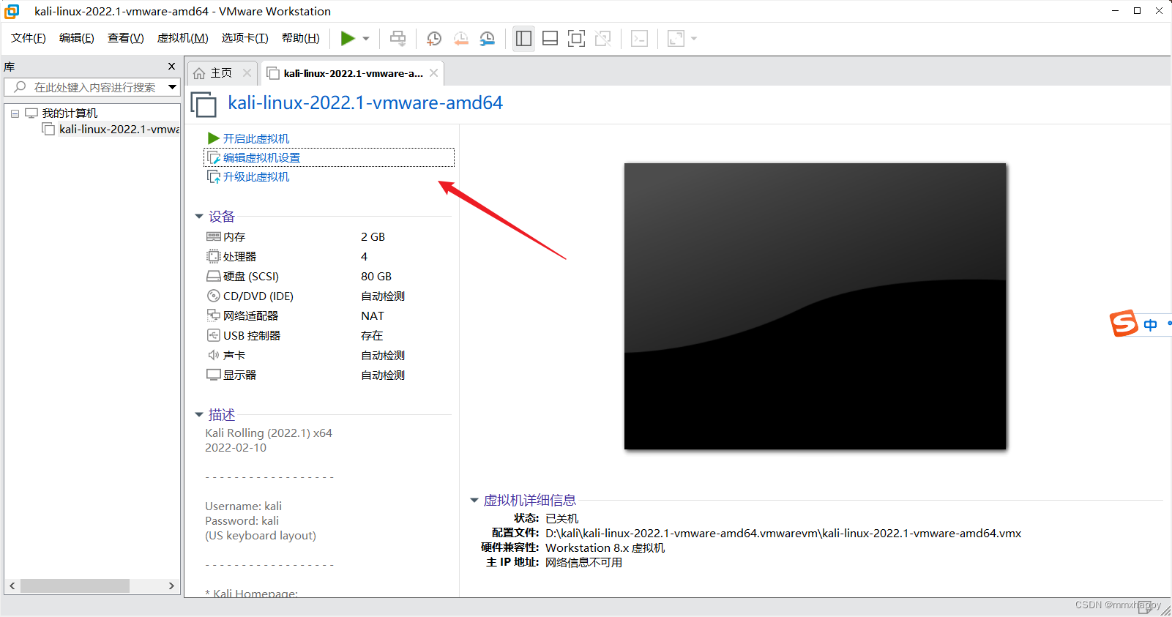
Task: Click the USB 控制器 device row
Action: (328, 336)
